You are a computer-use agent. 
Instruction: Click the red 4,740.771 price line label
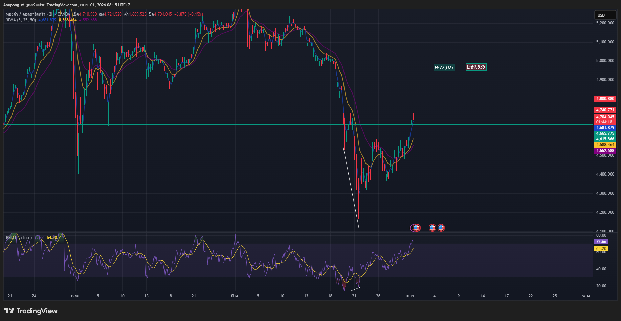click(x=605, y=110)
